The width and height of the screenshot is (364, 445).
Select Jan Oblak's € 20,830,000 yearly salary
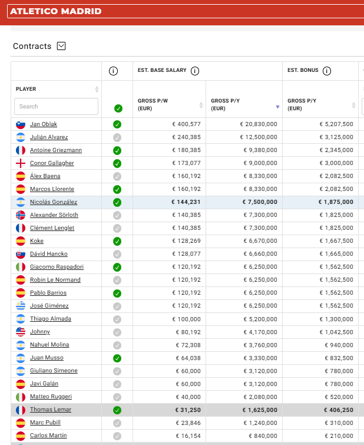coord(259,124)
